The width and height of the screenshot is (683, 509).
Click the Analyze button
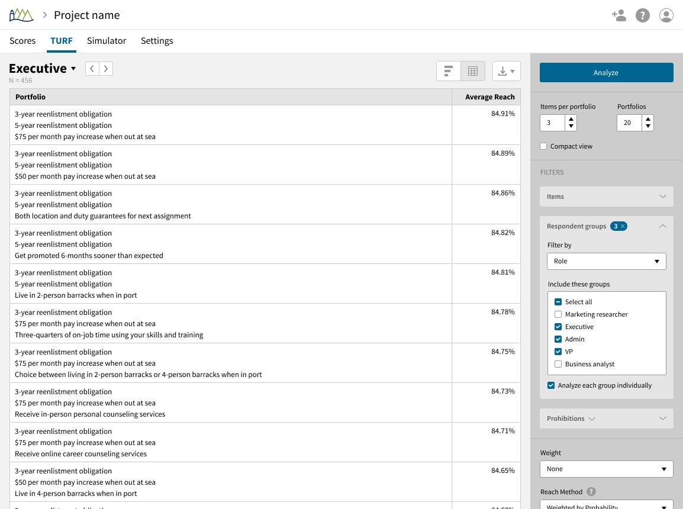(606, 73)
